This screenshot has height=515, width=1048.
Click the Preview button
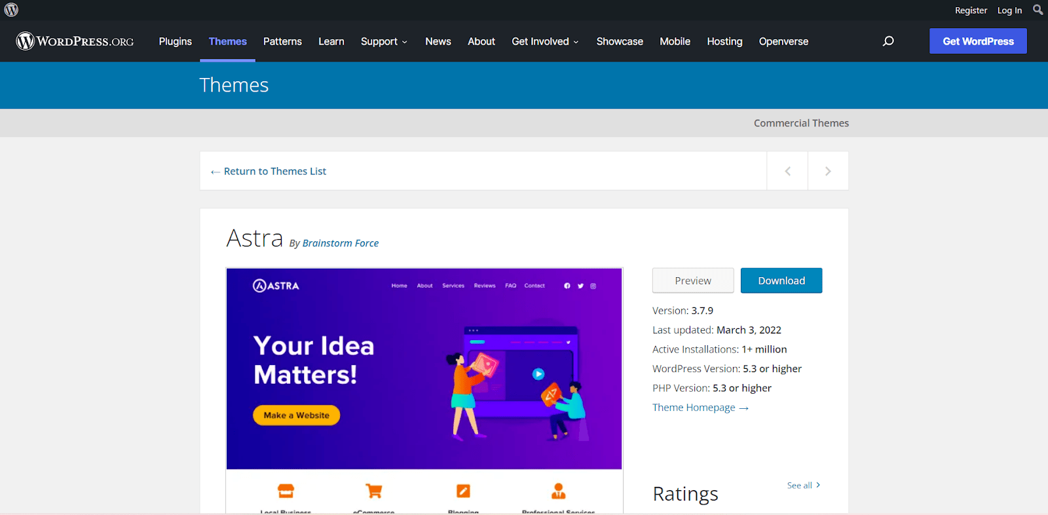click(x=693, y=280)
